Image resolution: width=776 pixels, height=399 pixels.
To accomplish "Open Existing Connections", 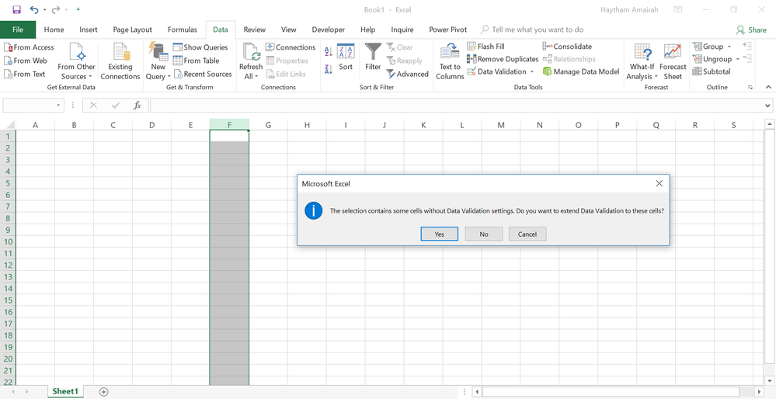I will click(x=120, y=61).
